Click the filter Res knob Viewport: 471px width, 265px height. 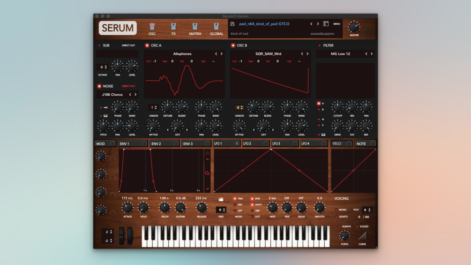352,107
